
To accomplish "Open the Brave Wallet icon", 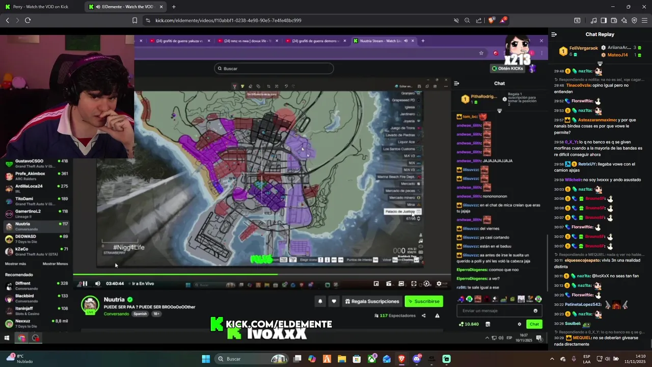I will [x=614, y=20].
